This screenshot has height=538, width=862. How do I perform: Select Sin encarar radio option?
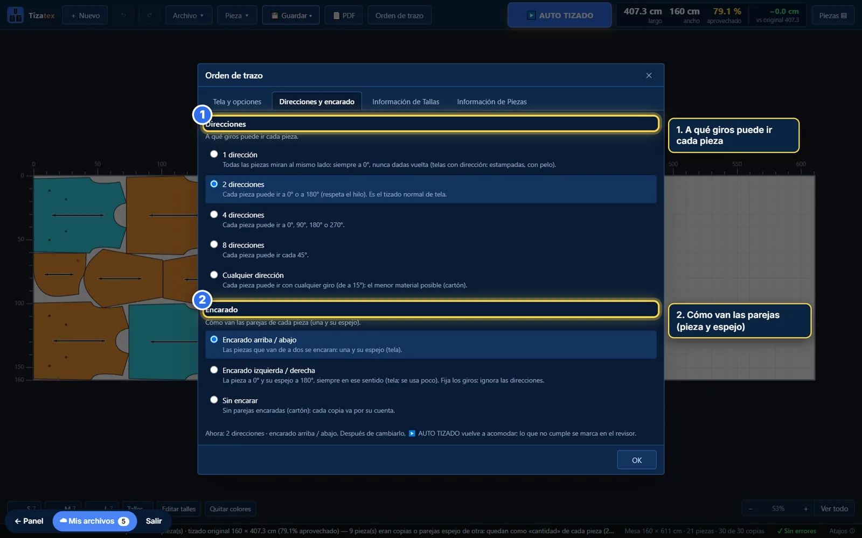[x=214, y=400]
